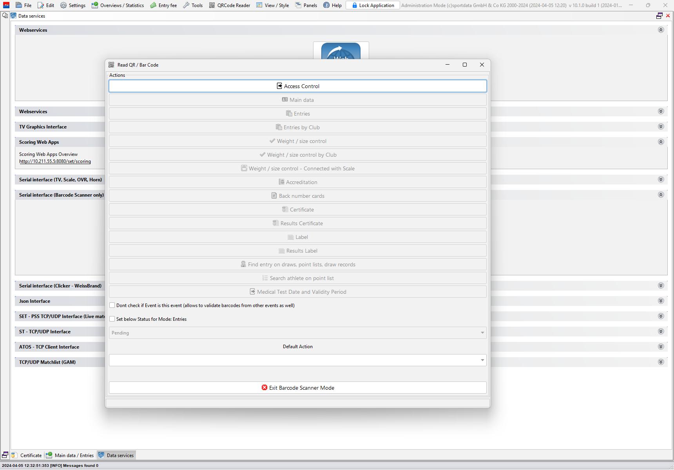This screenshot has height=470, width=674.
Task: Switch to the Certificate tab
Action: point(27,455)
